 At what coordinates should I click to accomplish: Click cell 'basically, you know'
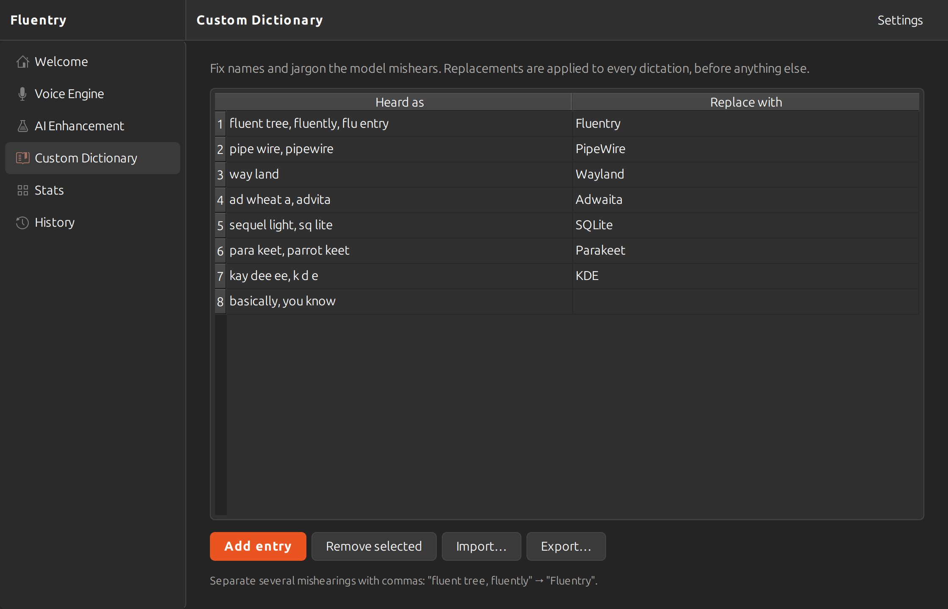click(400, 302)
